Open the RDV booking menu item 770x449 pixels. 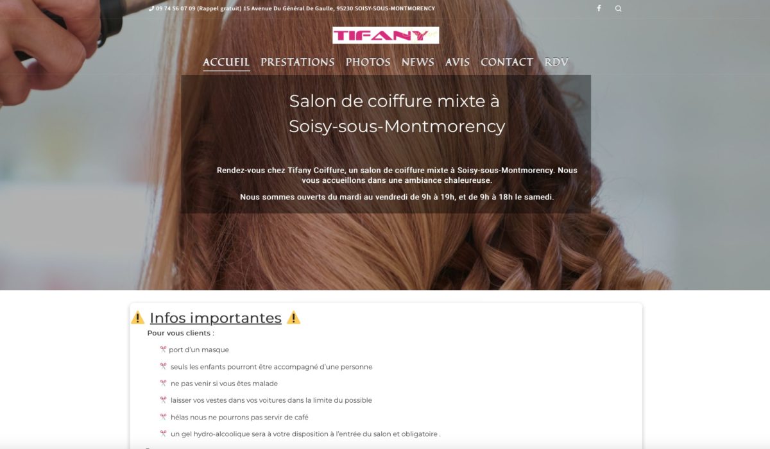click(556, 62)
